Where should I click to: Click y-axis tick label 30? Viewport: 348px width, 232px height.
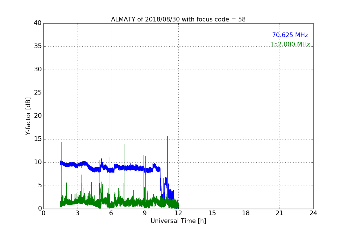pyautogui.click(x=37, y=70)
